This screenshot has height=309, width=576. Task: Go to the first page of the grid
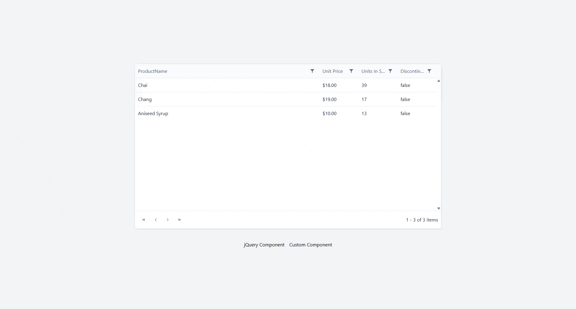point(144,220)
